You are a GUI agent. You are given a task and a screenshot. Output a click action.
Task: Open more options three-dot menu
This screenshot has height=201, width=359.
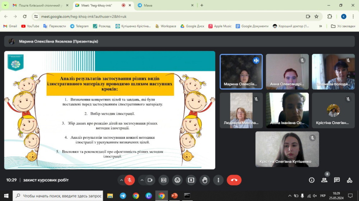point(218,180)
